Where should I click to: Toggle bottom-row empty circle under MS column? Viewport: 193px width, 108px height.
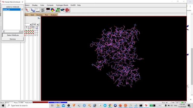[33, 35]
